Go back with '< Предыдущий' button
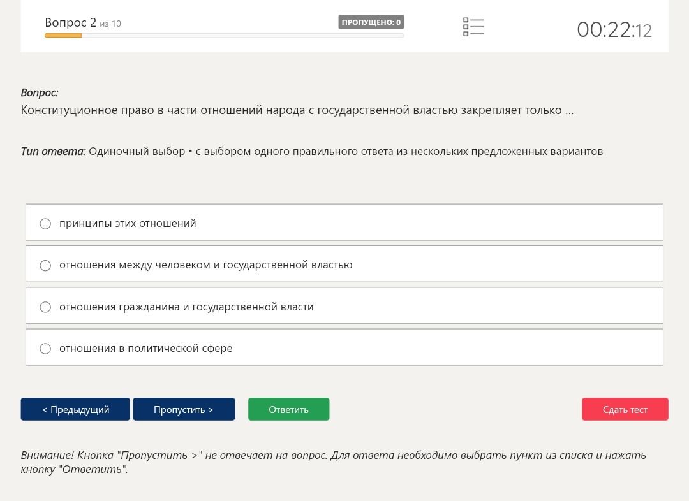The height and width of the screenshot is (501, 689). coord(75,409)
